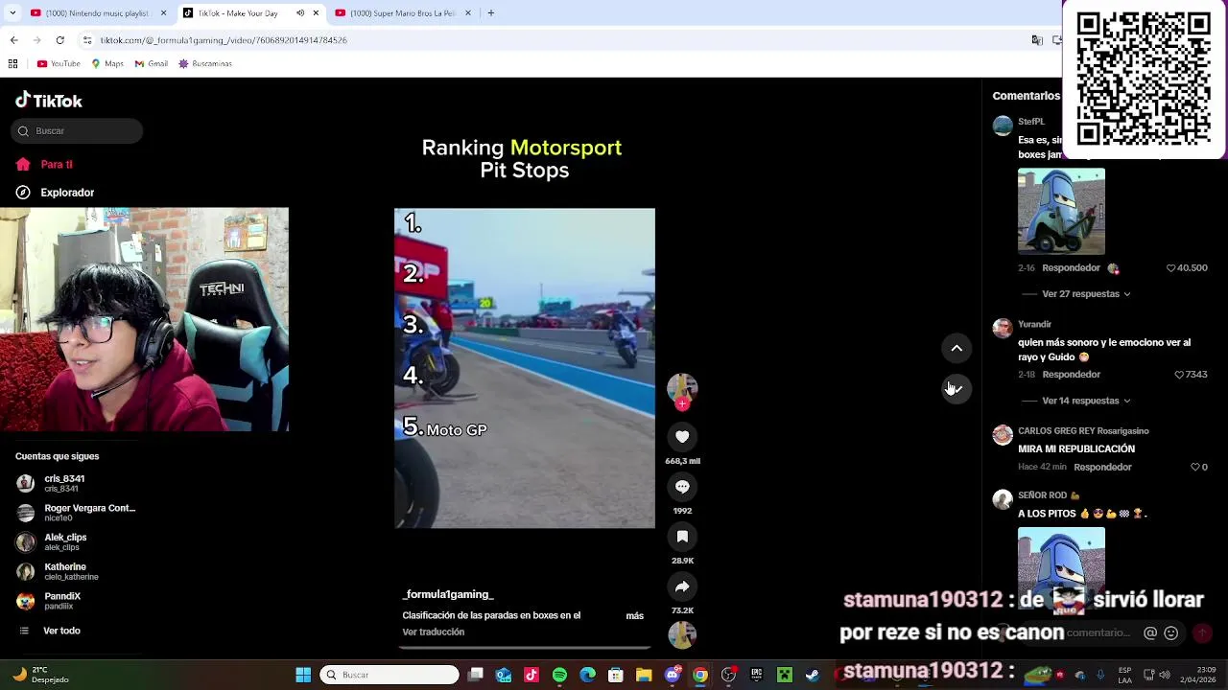Click the Buscar search field in TikTok
Image resolution: width=1228 pixels, height=690 pixels.
tap(78, 131)
